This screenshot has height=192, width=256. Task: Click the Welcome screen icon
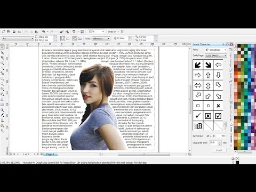82,31
